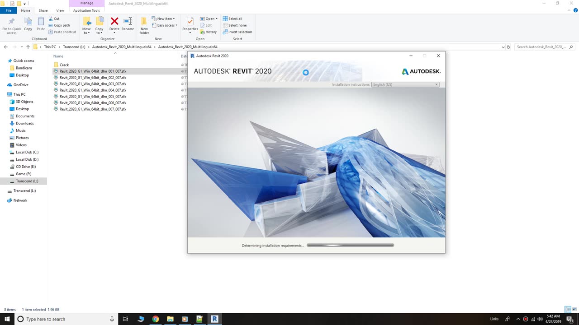Viewport: 579px width, 325px height.
Task: Click the Name column header
Action: tap(58, 56)
